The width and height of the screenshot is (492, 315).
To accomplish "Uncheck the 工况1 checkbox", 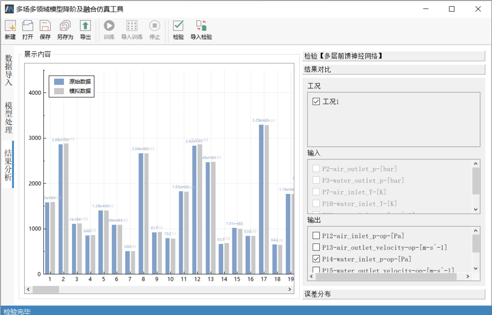I will [x=316, y=102].
